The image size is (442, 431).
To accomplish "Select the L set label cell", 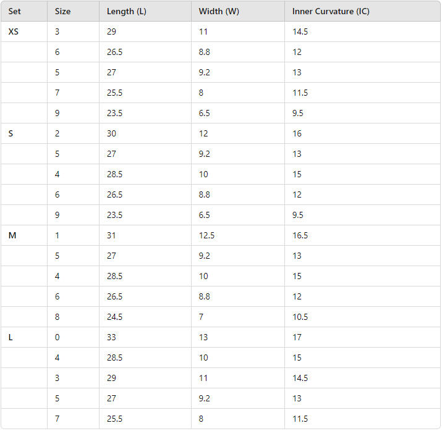I will click(11, 337).
